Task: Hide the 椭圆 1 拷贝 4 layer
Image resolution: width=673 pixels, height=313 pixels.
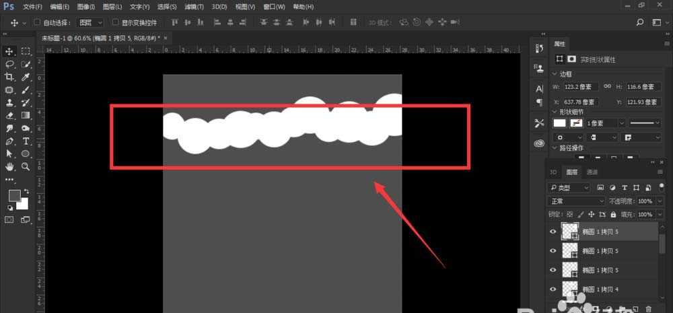Action: (553, 289)
